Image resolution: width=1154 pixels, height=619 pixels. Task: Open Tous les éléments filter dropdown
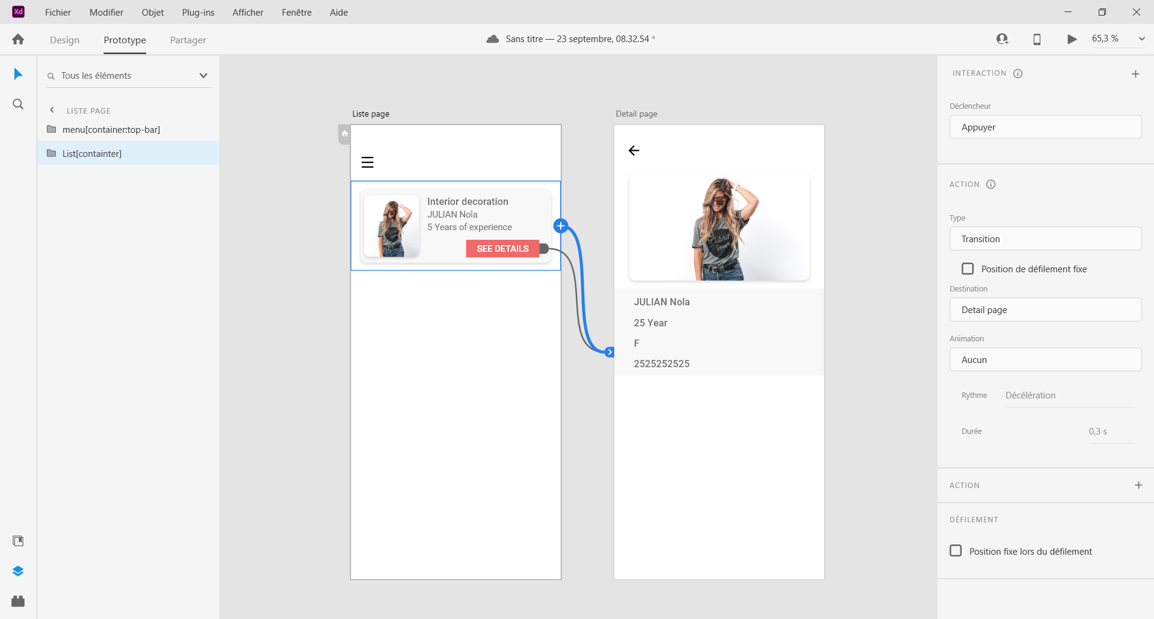click(x=203, y=76)
